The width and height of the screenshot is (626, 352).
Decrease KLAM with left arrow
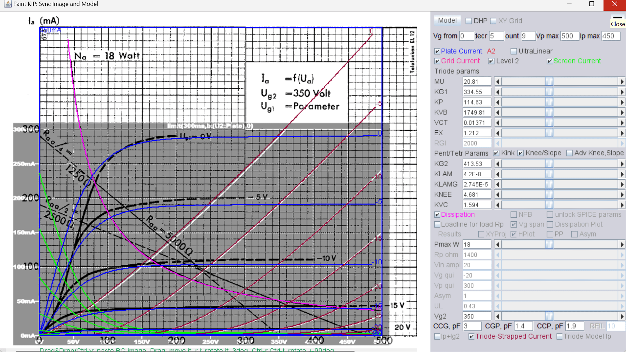(498, 174)
